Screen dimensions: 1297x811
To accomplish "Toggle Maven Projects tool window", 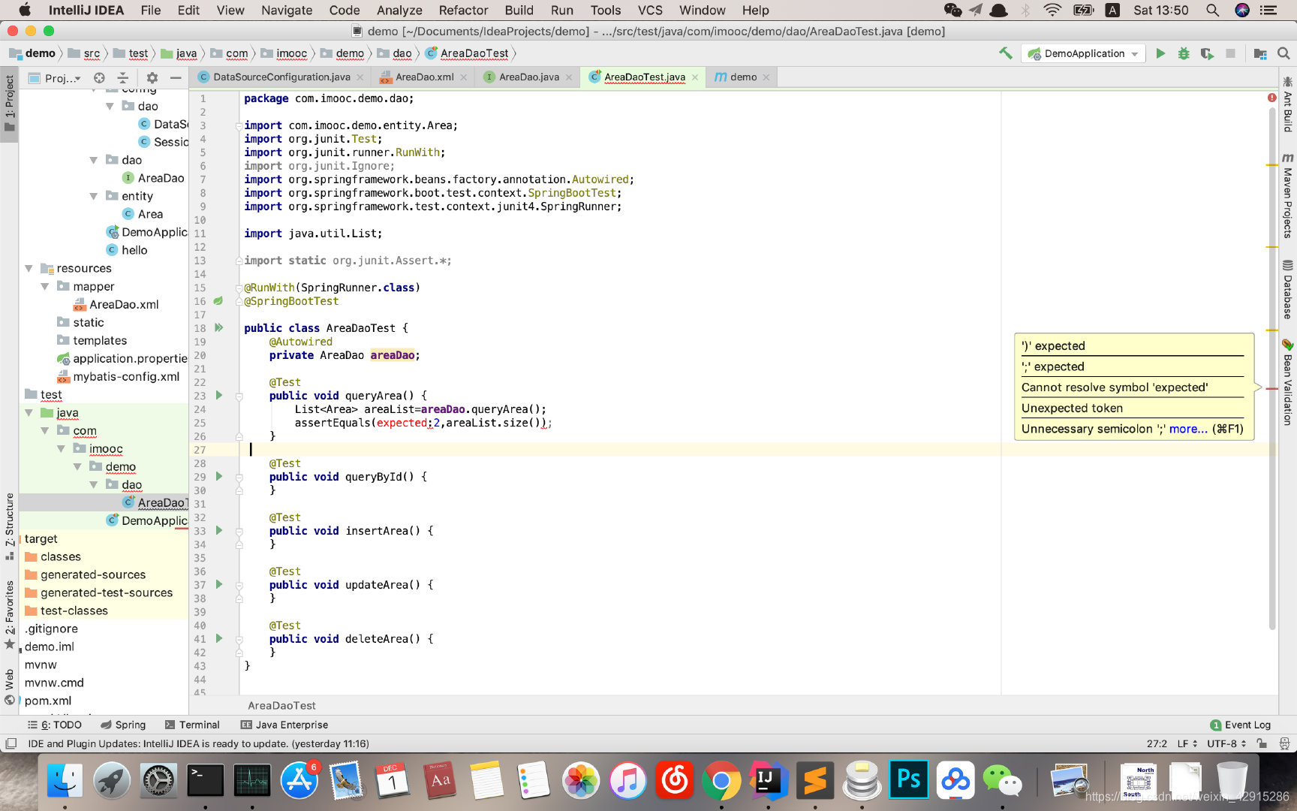I will [1287, 195].
